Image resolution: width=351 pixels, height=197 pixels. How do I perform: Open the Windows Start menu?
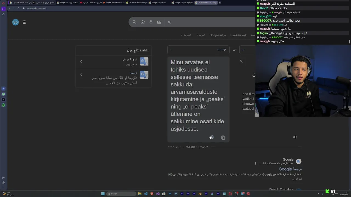[103, 194]
